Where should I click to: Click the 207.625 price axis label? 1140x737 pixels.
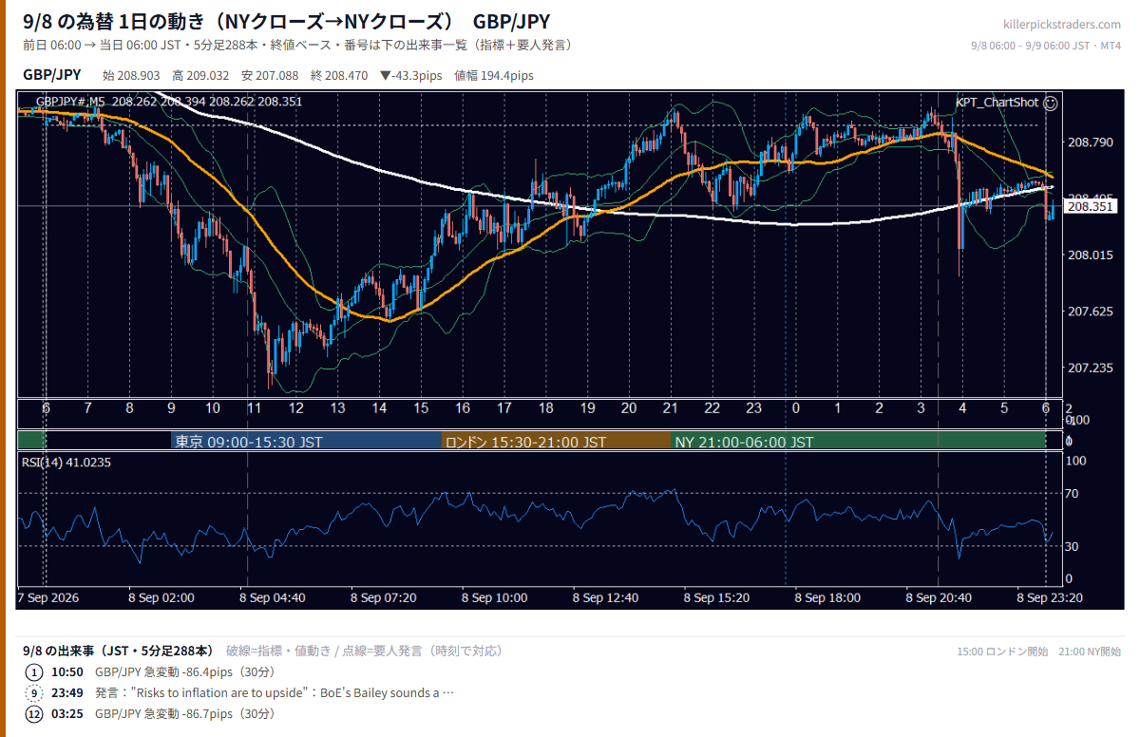(x=1090, y=312)
